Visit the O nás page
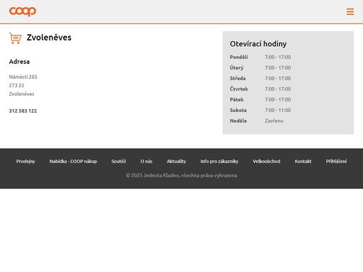The image size is (363, 272). pyautogui.click(x=146, y=161)
